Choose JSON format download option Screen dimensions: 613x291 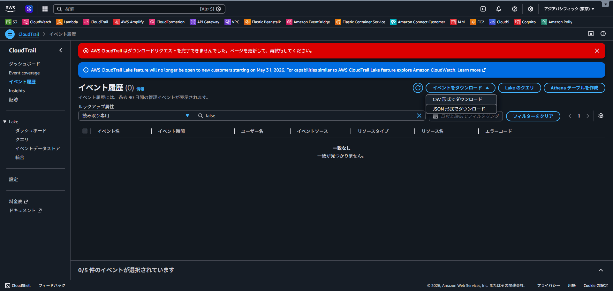tap(461, 109)
